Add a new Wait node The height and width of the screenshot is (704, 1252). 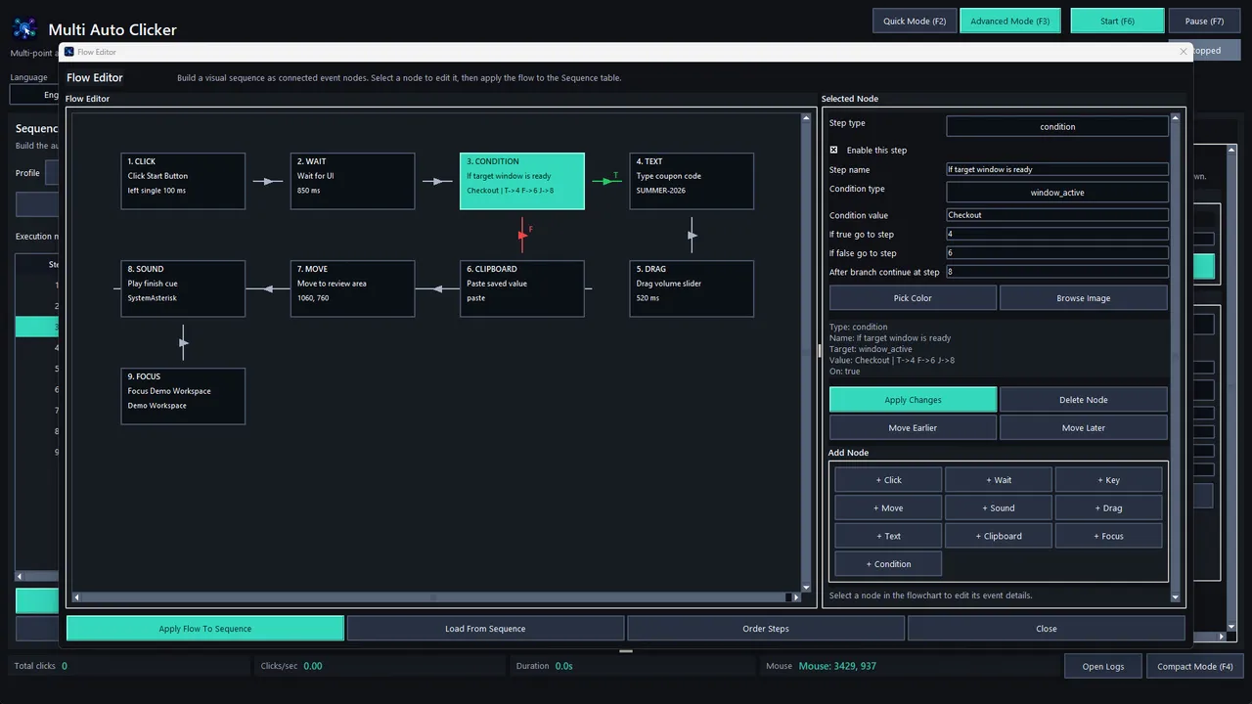(999, 480)
